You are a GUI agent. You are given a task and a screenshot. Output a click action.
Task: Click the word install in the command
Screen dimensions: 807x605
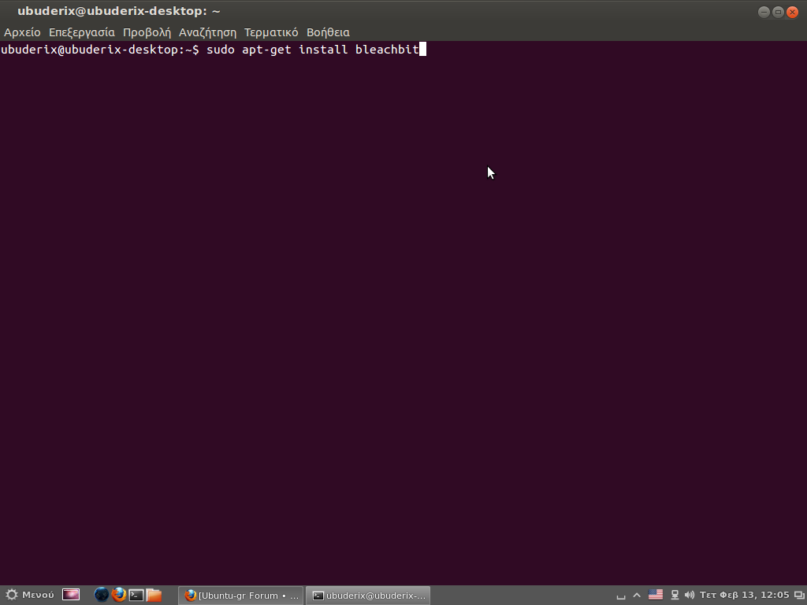[323, 50]
